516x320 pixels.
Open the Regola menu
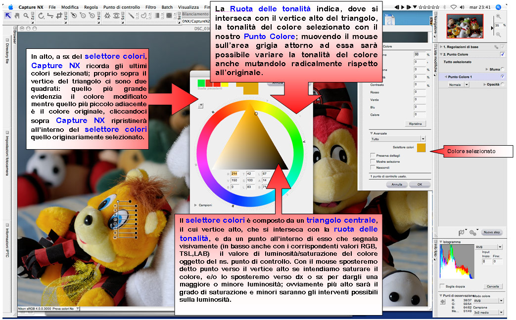(x=91, y=7)
